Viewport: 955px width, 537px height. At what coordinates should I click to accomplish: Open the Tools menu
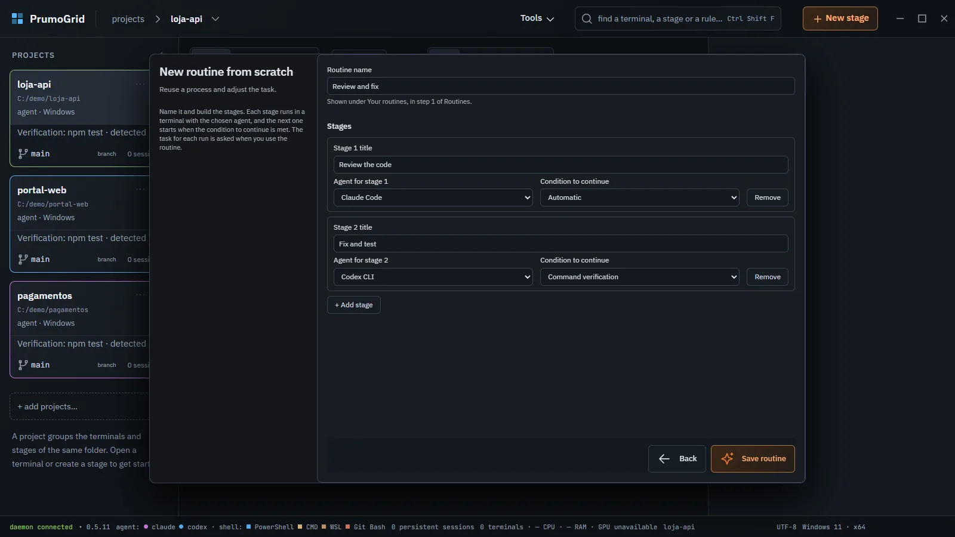(537, 18)
